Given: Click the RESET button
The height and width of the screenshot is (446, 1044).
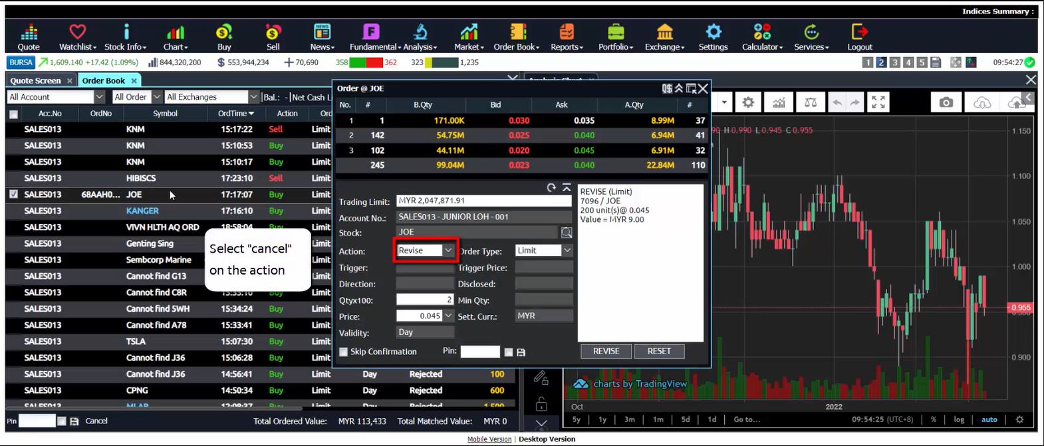Looking at the screenshot, I should [659, 351].
